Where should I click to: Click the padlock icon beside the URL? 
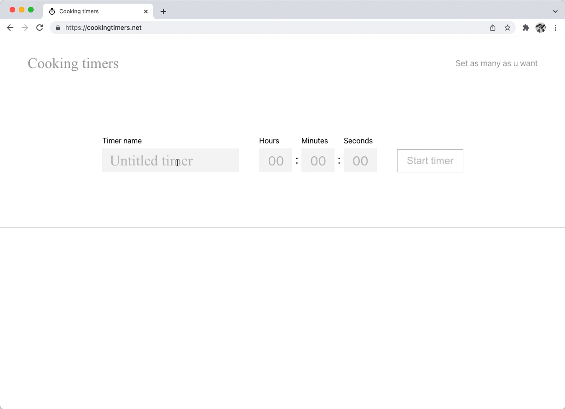pyautogui.click(x=58, y=28)
